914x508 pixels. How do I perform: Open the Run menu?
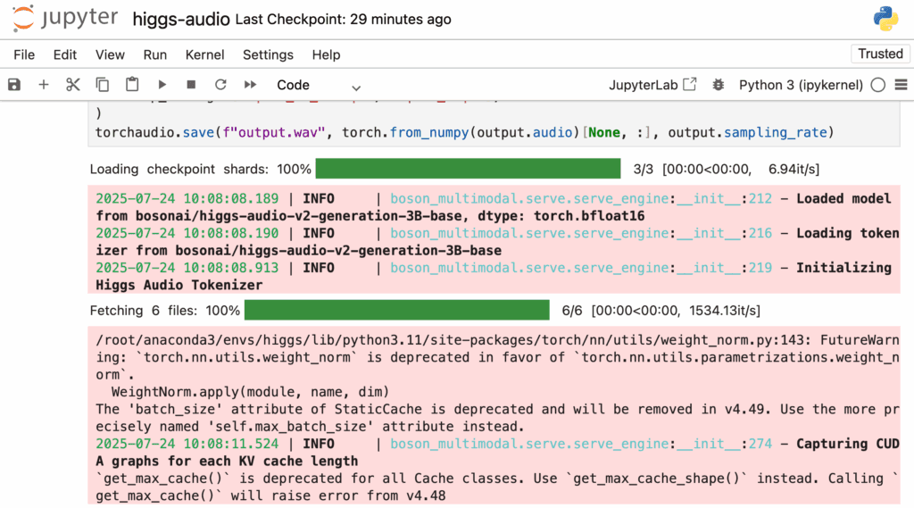(x=155, y=54)
